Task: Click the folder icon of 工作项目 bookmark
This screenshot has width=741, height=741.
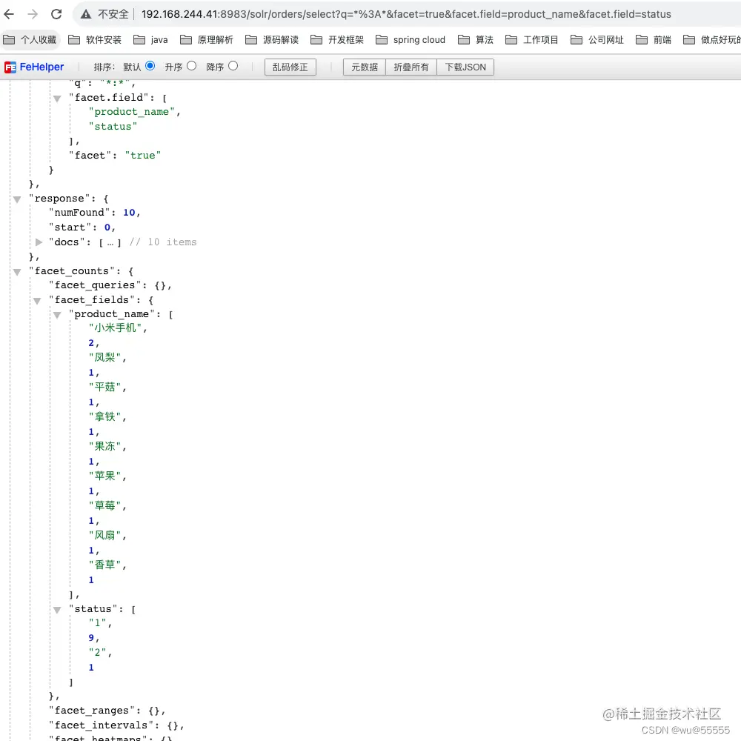Action: pyautogui.click(x=511, y=40)
